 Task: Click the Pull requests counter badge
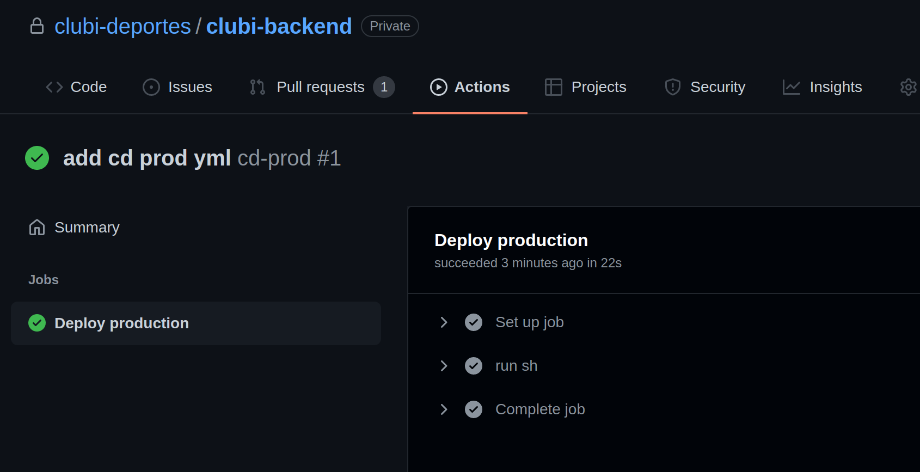click(384, 87)
